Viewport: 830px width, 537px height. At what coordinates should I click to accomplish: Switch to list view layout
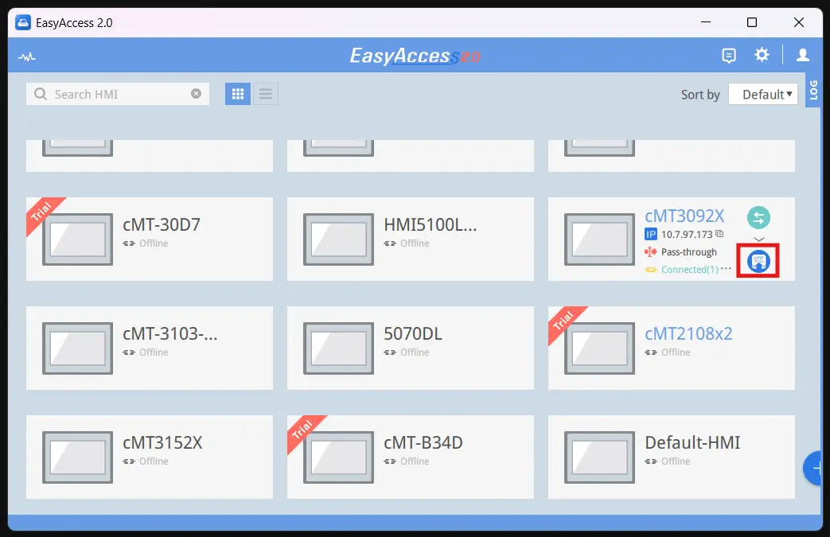pos(265,93)
